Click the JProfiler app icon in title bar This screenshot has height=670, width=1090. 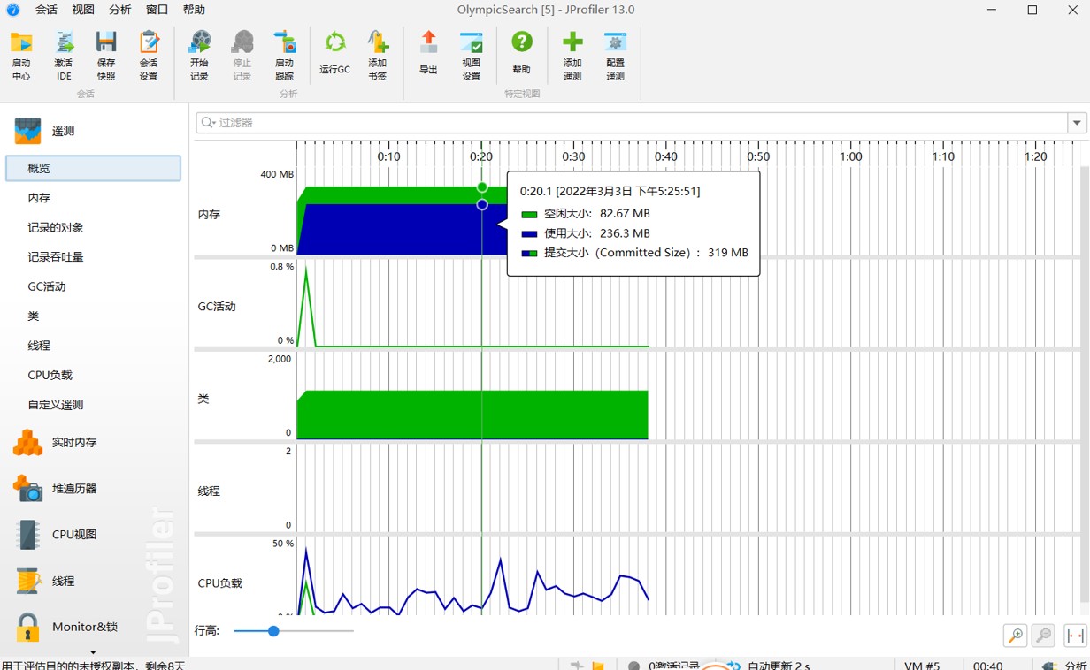click(x=12, y=10)
